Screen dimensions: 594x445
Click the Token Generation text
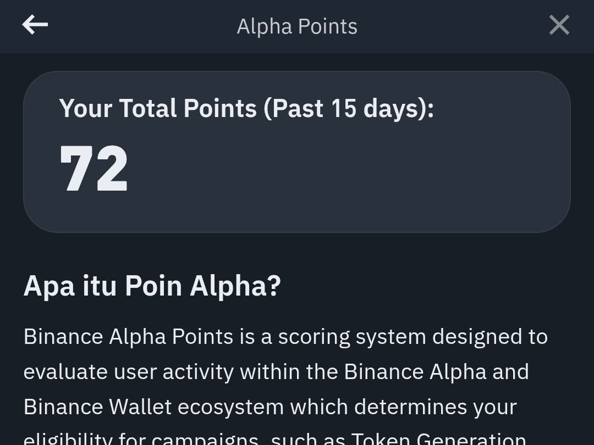click(x=439, y=438)
